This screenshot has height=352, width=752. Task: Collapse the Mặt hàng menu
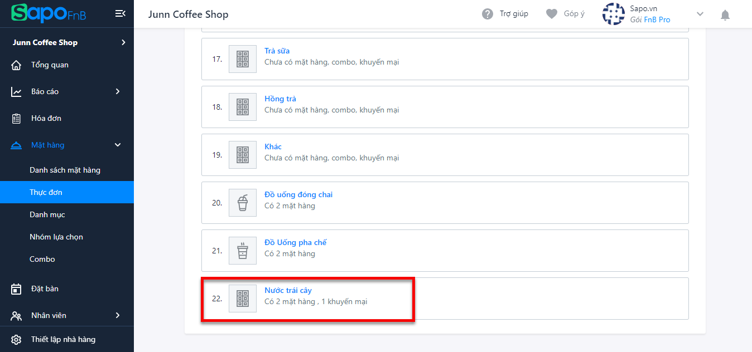tap(118, 145)
